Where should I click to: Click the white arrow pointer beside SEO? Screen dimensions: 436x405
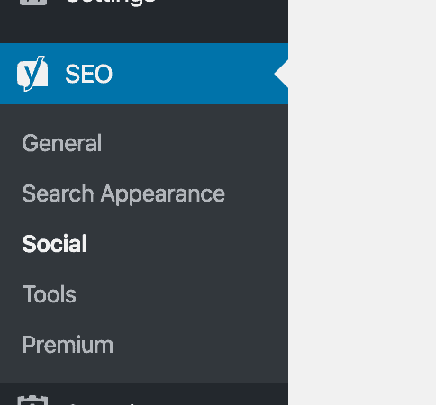point(281,74)
